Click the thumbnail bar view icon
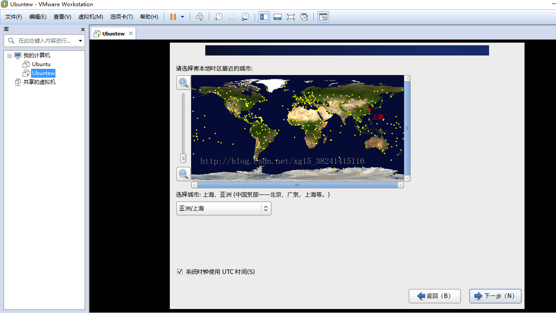Screen dimensions: 556x313 (278, 17)
